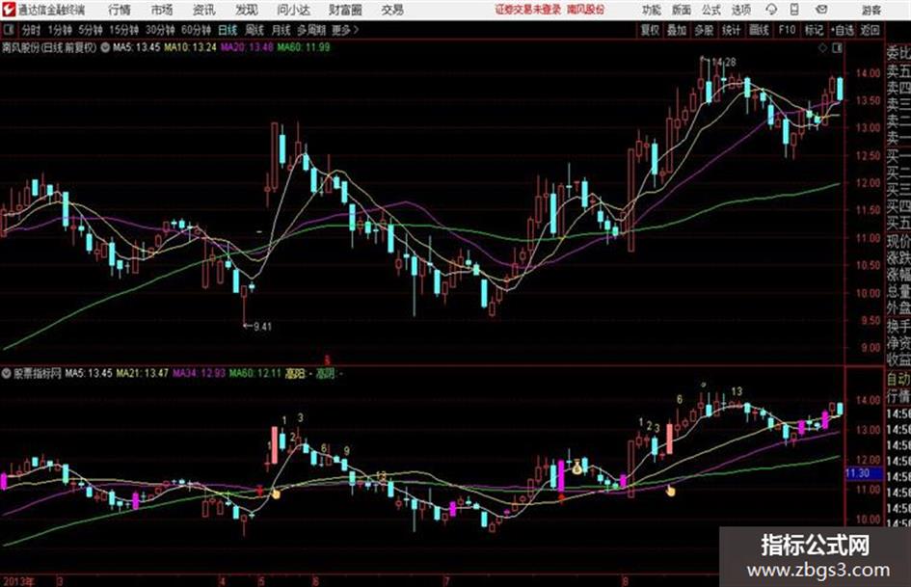The width and height of the screenshot is (911, 587).
Task: Click the 9.41 low price label
Action: click(x=262, y=327)
